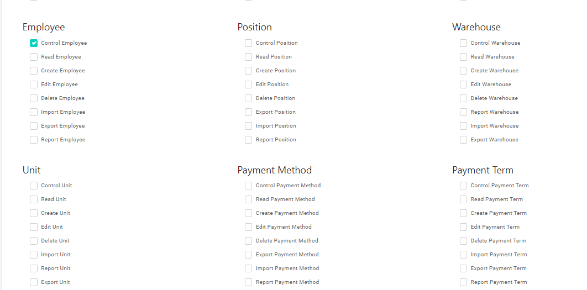Screen dimensions: 587x290
Task: Check the Control Unit box
Action: tap(34, 186)
